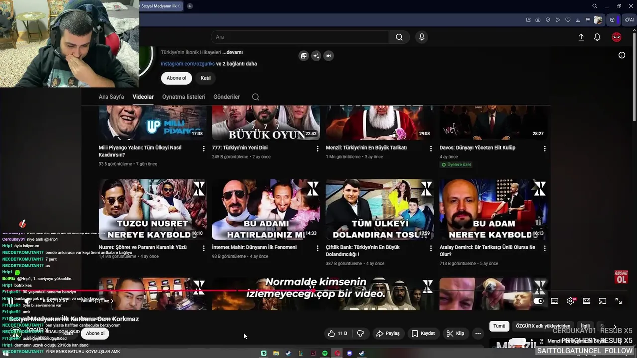
Task: Click Opera's snapshot camera icon
Action: (538, 20)
